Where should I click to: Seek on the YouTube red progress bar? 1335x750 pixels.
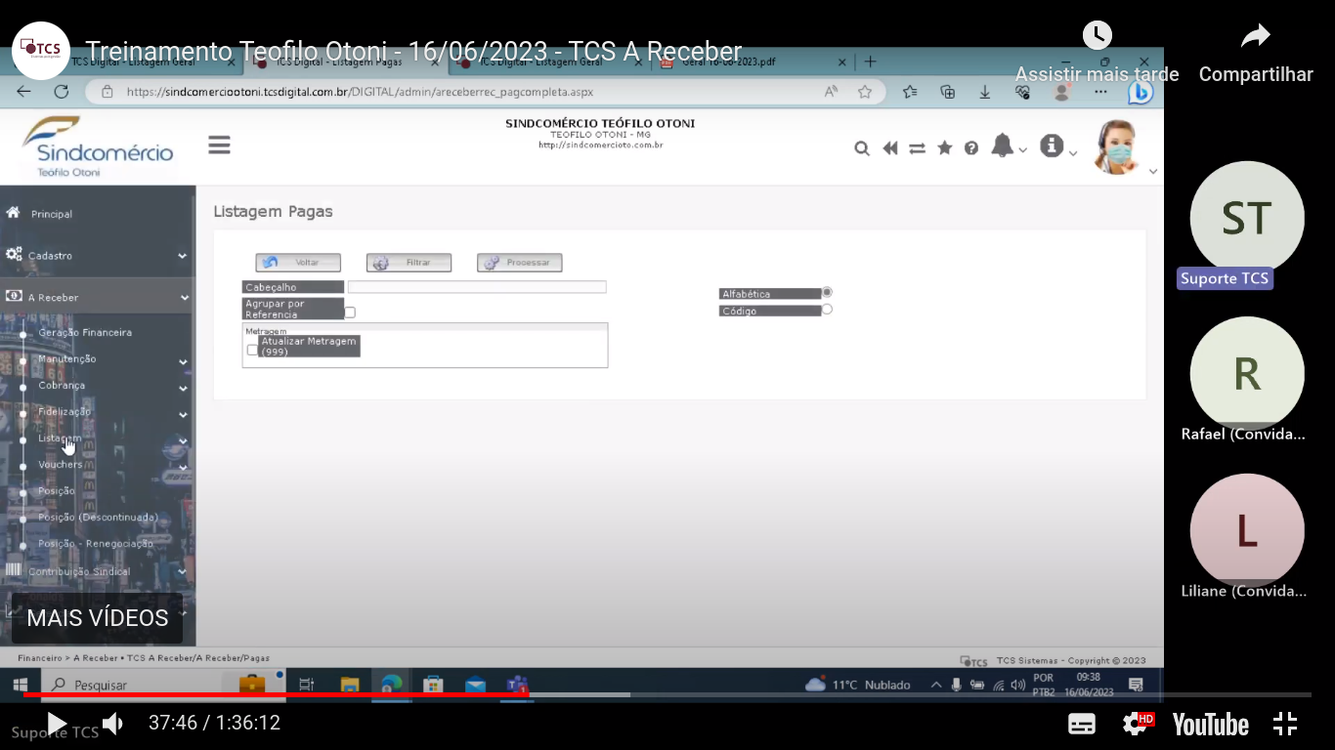(667, 695)
